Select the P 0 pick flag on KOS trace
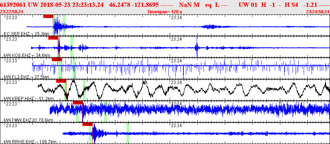This screenshot has height=144, width=330. click(x=53, y=38)
